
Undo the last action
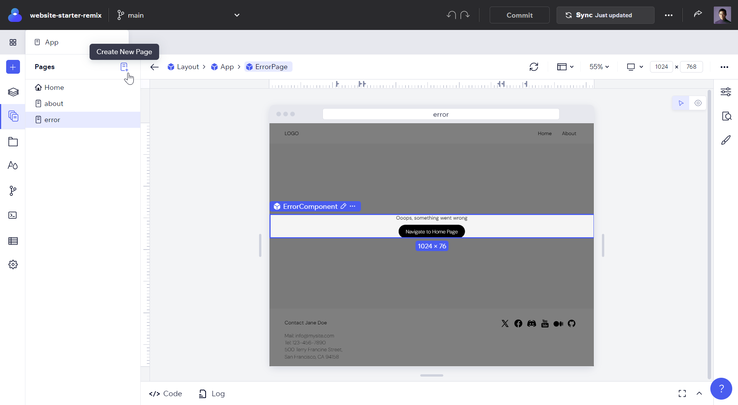pyautogui.click(x=451, y=15)
